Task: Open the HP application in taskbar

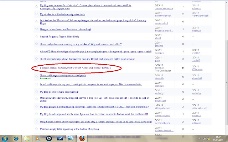Action: point(49,138)
